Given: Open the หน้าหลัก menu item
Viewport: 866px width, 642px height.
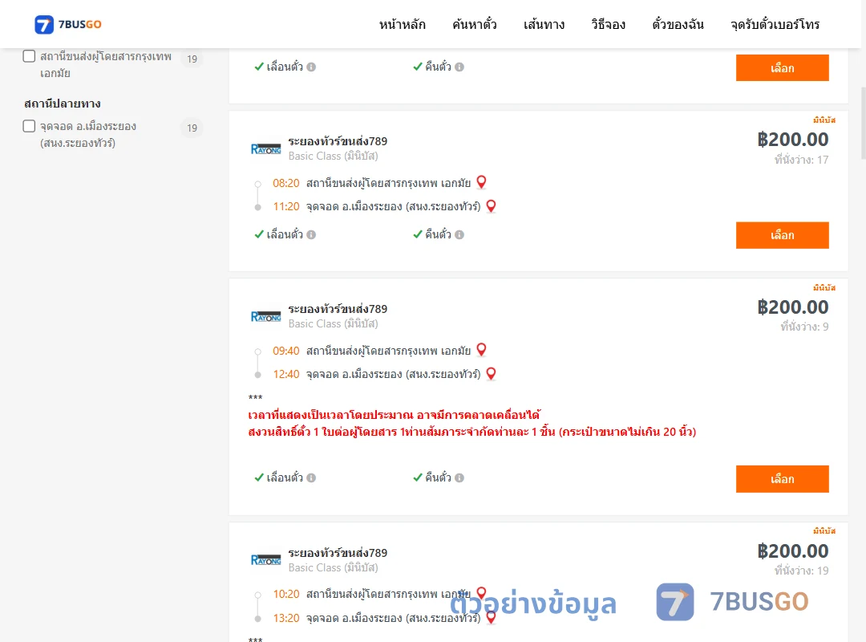Looking at the screenshot, I should coord(402,24).
